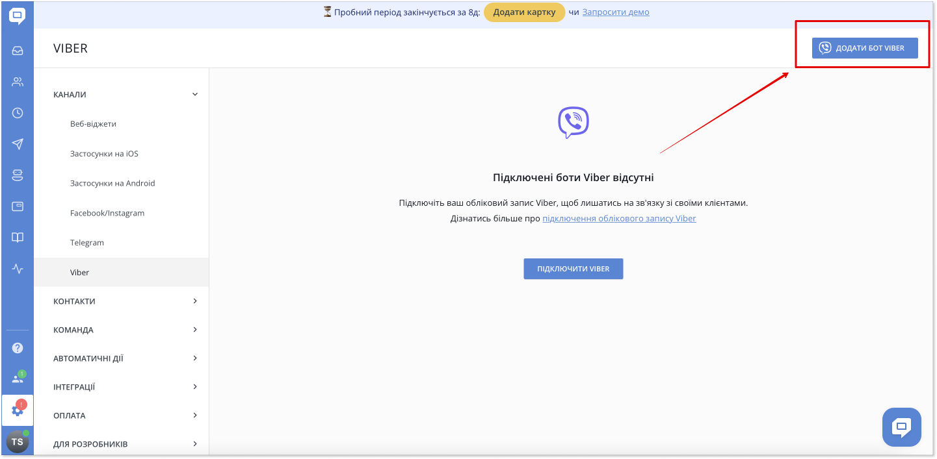The height and width of the screenshot is (459, 937).
Task: Click heading Підключені боти Viber відсутні
Action: click(x=574, y=177)
